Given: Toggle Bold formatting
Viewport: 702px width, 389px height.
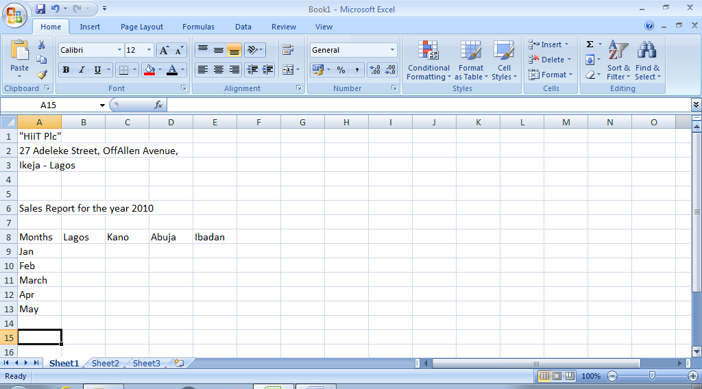Looking at the screenshot, I should tap(66, 70).
